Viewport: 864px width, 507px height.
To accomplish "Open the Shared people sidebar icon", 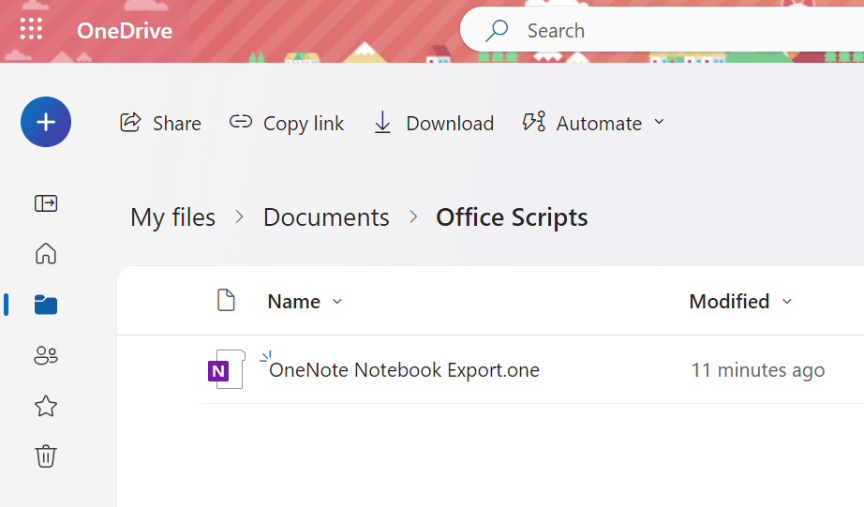I will (x=46, y=355).
